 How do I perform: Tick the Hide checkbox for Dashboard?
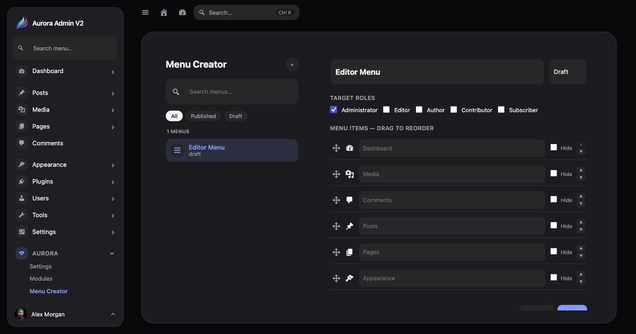pos(554,147)
